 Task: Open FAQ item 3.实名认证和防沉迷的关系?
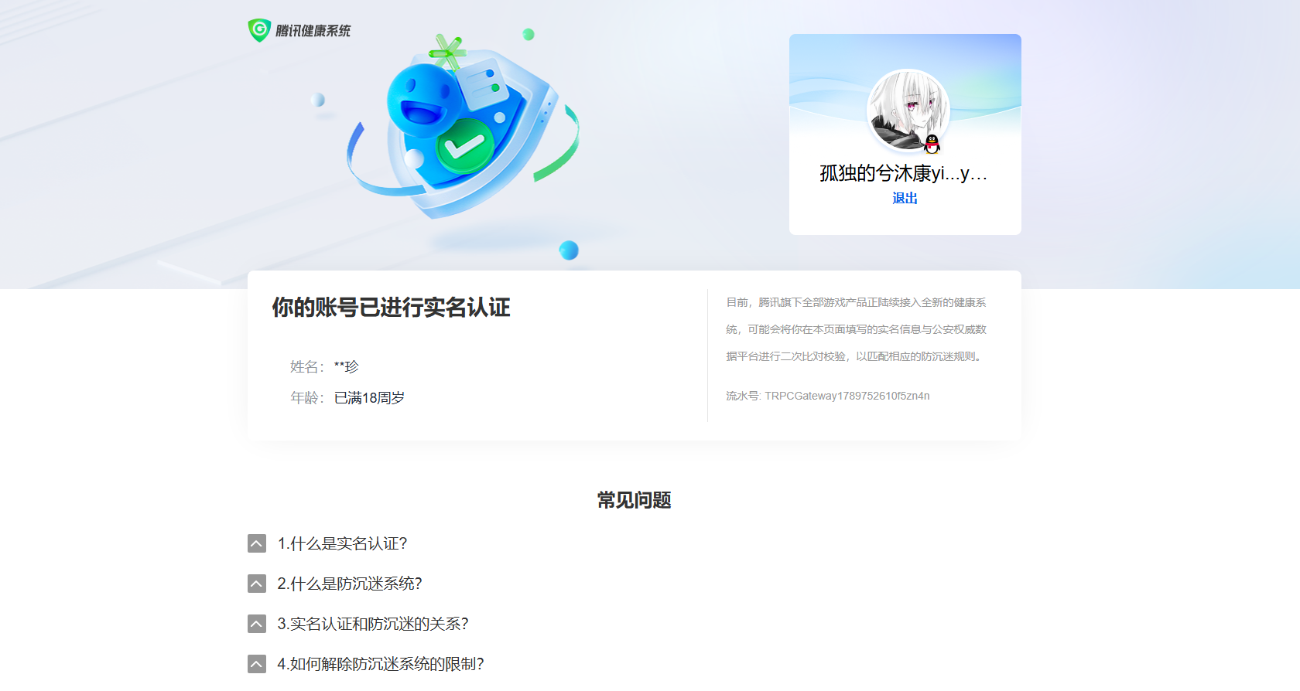(373, 624)
